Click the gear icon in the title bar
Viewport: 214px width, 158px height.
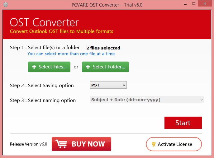(x=6, y=5)
